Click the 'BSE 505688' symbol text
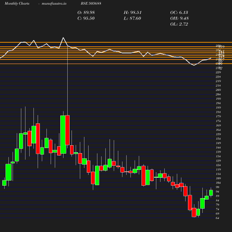232x232 pixels. [x=91, y=3]
